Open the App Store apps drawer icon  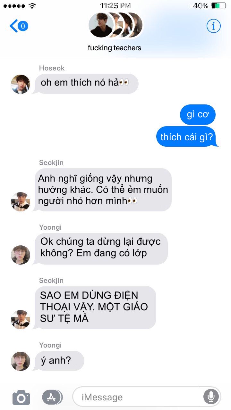[x=52, y=397]
